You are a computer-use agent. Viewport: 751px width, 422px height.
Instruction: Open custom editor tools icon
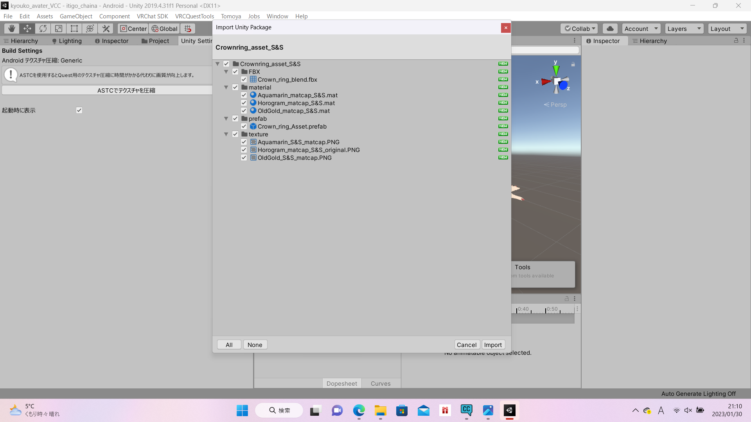point(106,29)
